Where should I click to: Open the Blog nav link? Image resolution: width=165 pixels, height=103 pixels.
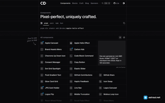pyautogui.click(x=87, y=3)
